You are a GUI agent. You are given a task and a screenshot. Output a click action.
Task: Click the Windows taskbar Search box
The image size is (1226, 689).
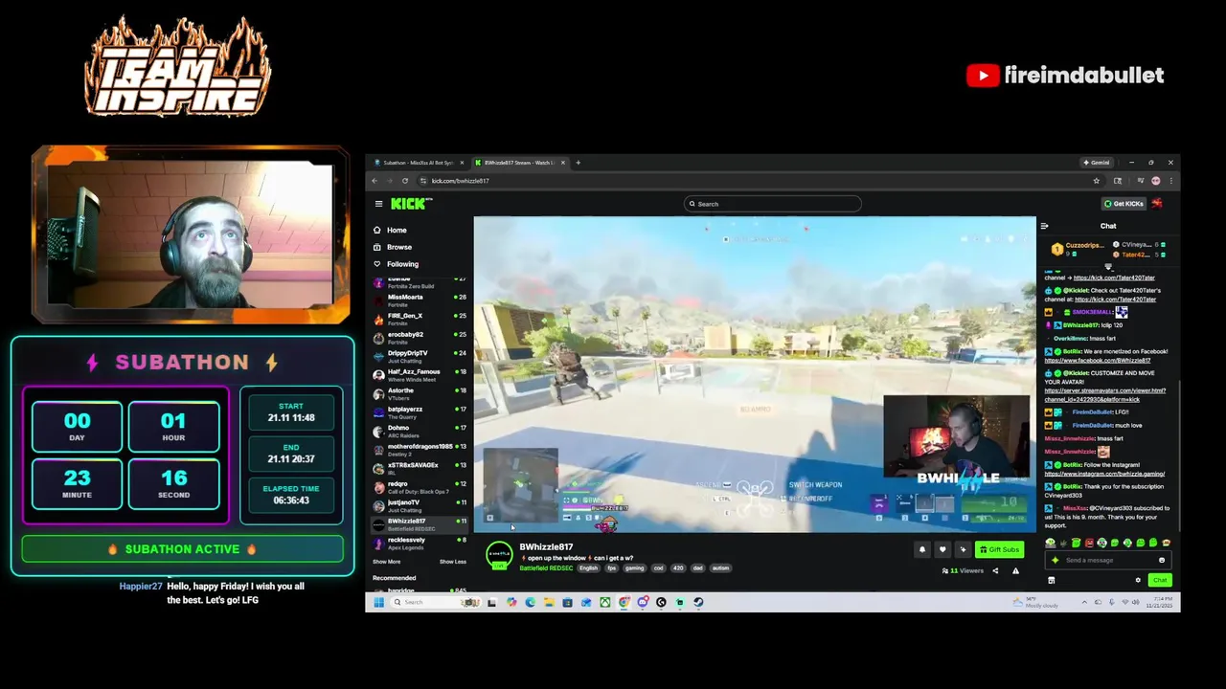tap(435, 602)
